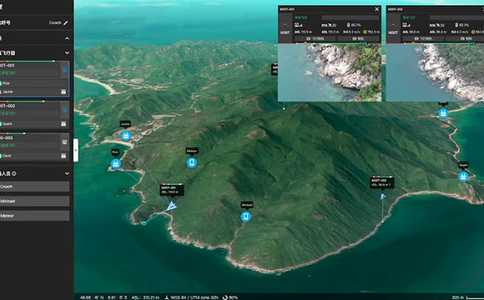
Task: Click the sidebar collapse handle
Action: coord(76,150)
